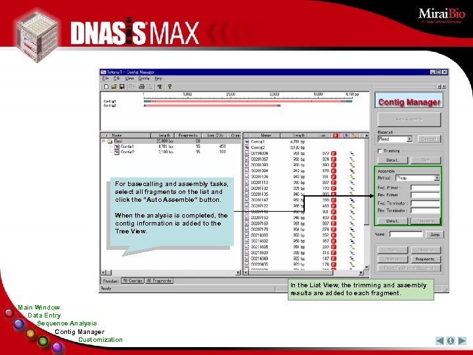
Task: Go to previous slide with left arrow
Action: point(439,341)
